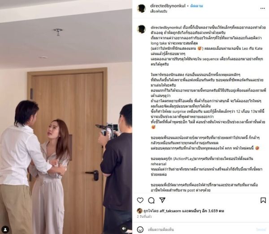Open comments via speech bubble icon
This screenshot has height=234, width=269.
click(151, 200)
